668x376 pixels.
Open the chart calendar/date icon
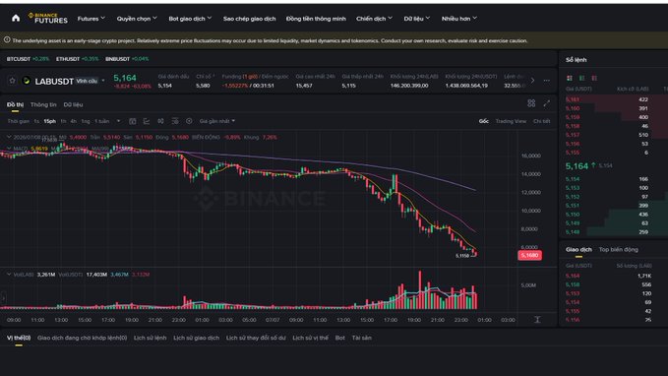tap(133, 121)
